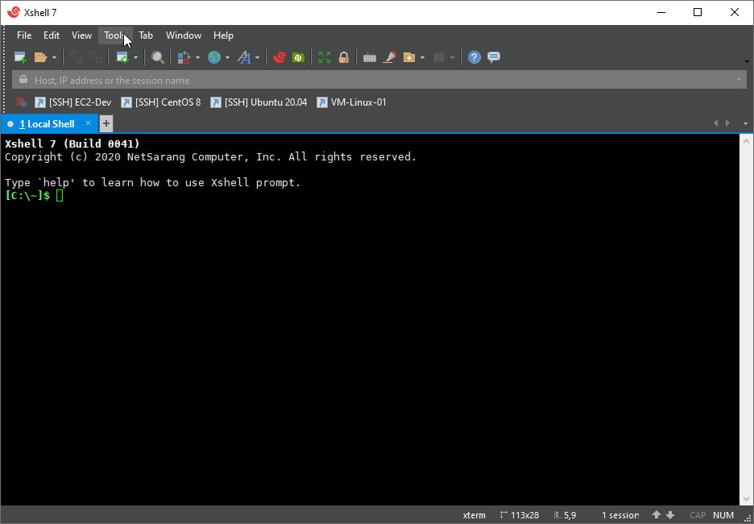Expand the Font dropdown arrow
Screen dimensions: 754x524
tap(257, 58)
